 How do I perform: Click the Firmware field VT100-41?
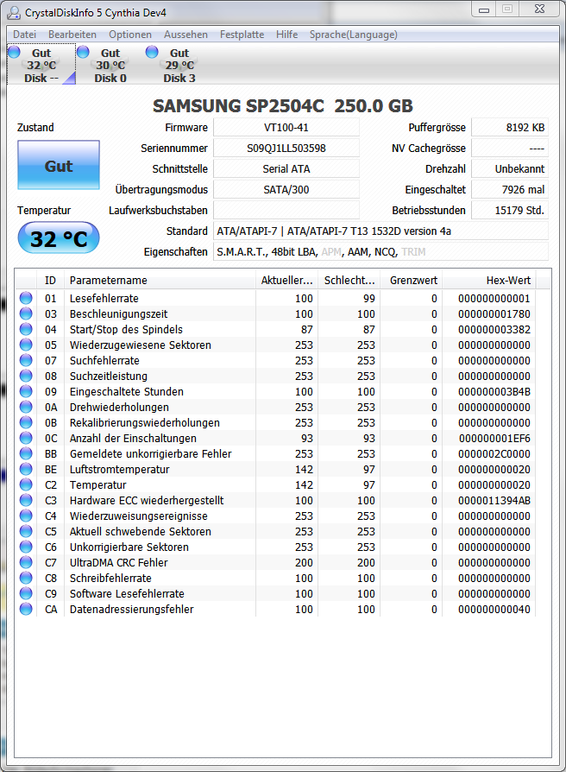tap(286, 128)
